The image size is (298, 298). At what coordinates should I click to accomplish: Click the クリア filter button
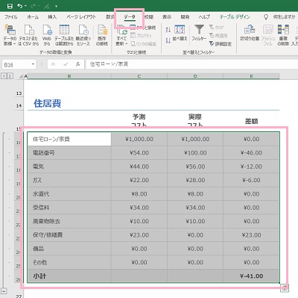216,28
